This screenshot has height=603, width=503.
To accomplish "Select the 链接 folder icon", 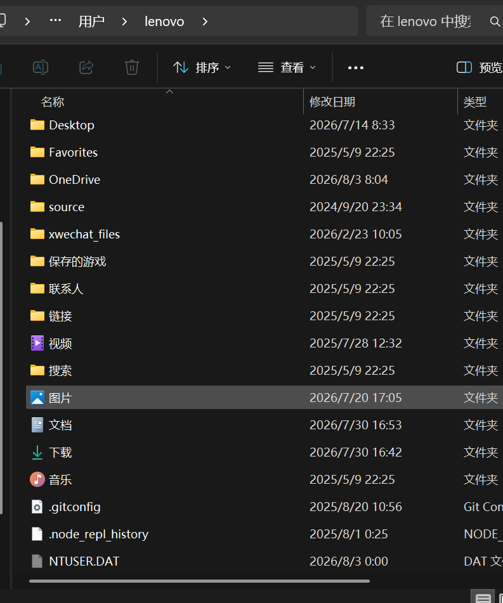I will pos(37,316).
